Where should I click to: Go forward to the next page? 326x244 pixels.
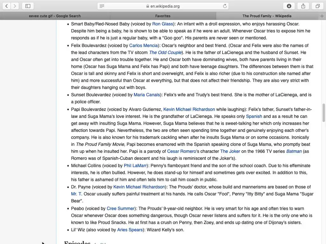(15, 6)
